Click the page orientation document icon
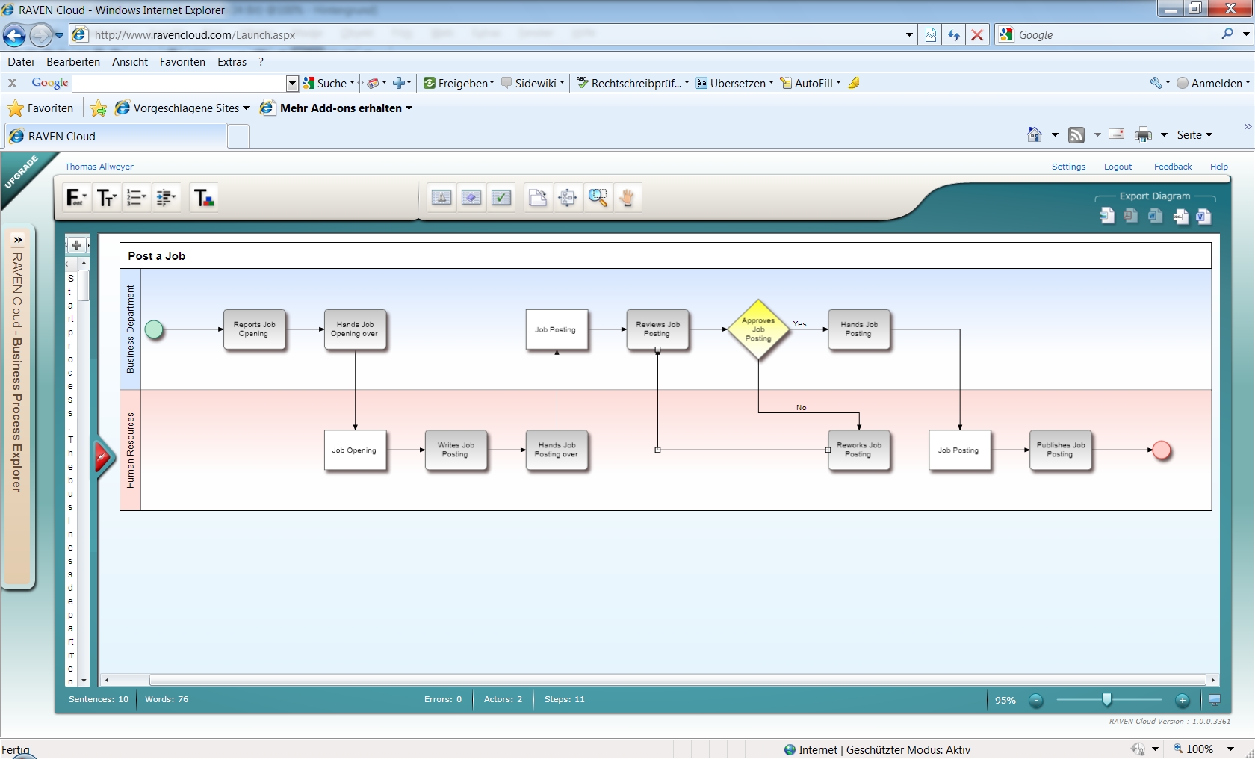Image resolution: width=1255 pixels, height=759 pixels. click(538, 198)
